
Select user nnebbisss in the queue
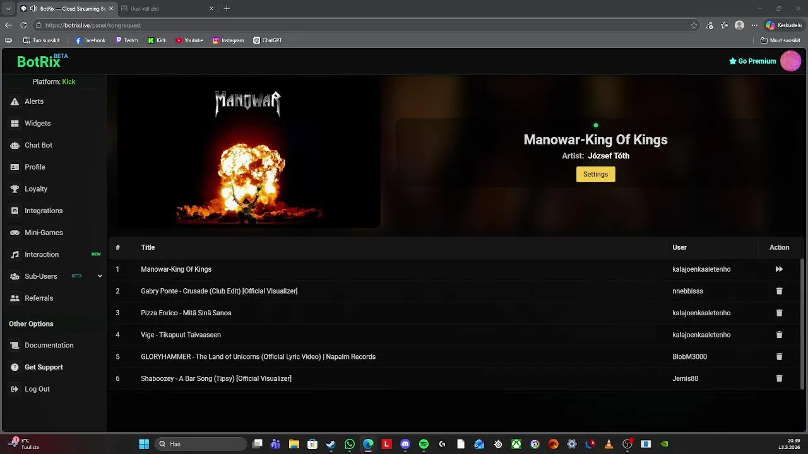(x=687, y=291)
